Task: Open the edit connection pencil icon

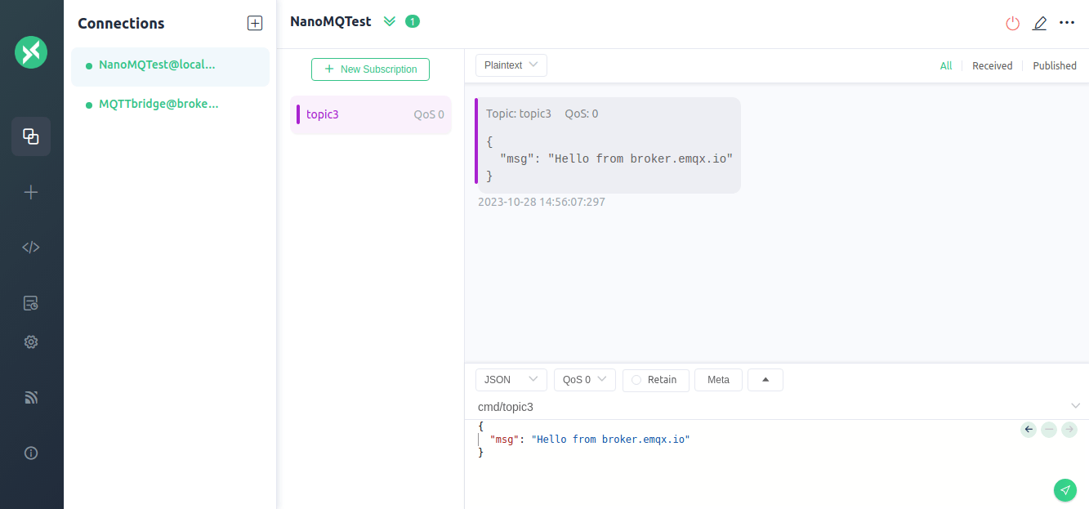Action: point(1039,24)
